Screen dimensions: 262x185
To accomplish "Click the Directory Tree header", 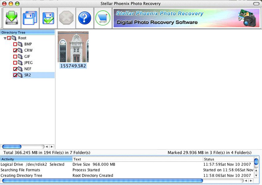I will (x=28, y=32).
